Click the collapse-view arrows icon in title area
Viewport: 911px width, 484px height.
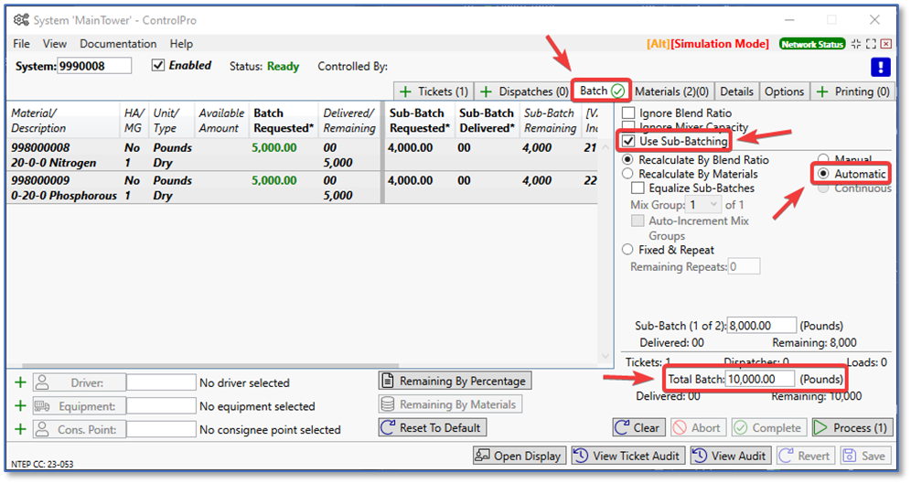(855, 44)
